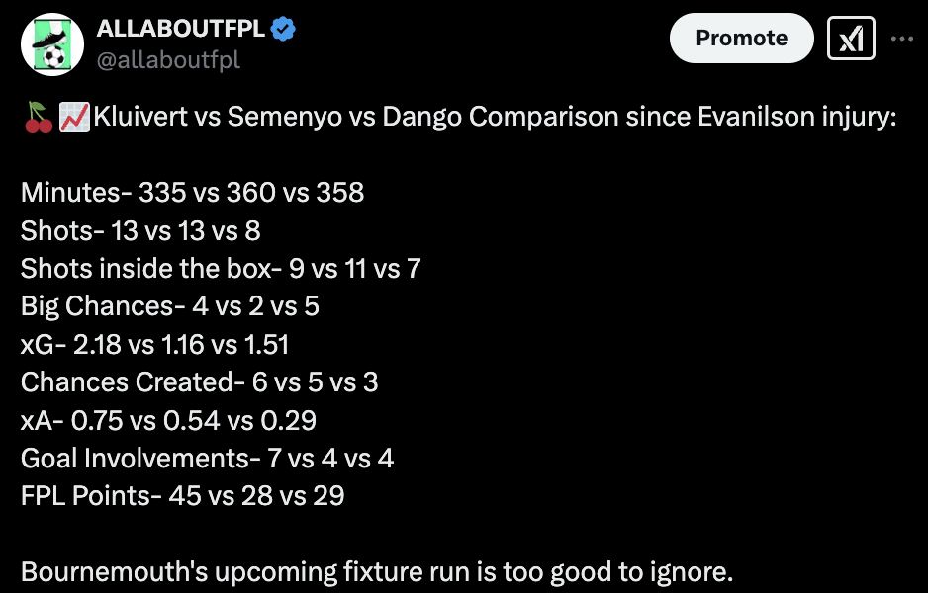The width and height of the screenshot is (928, 593).
Task: Click the xG- 2.18 stat line
Action: pyautogui.click(x=154, y=344)
